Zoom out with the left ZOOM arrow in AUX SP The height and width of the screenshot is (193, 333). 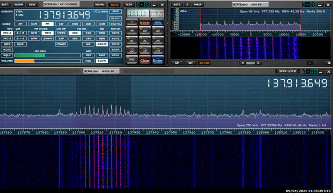pos(242,63)
